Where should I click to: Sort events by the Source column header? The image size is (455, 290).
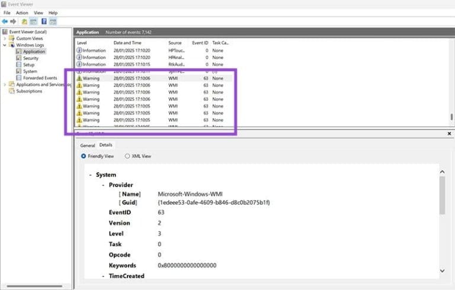click(x=175, y=43)
